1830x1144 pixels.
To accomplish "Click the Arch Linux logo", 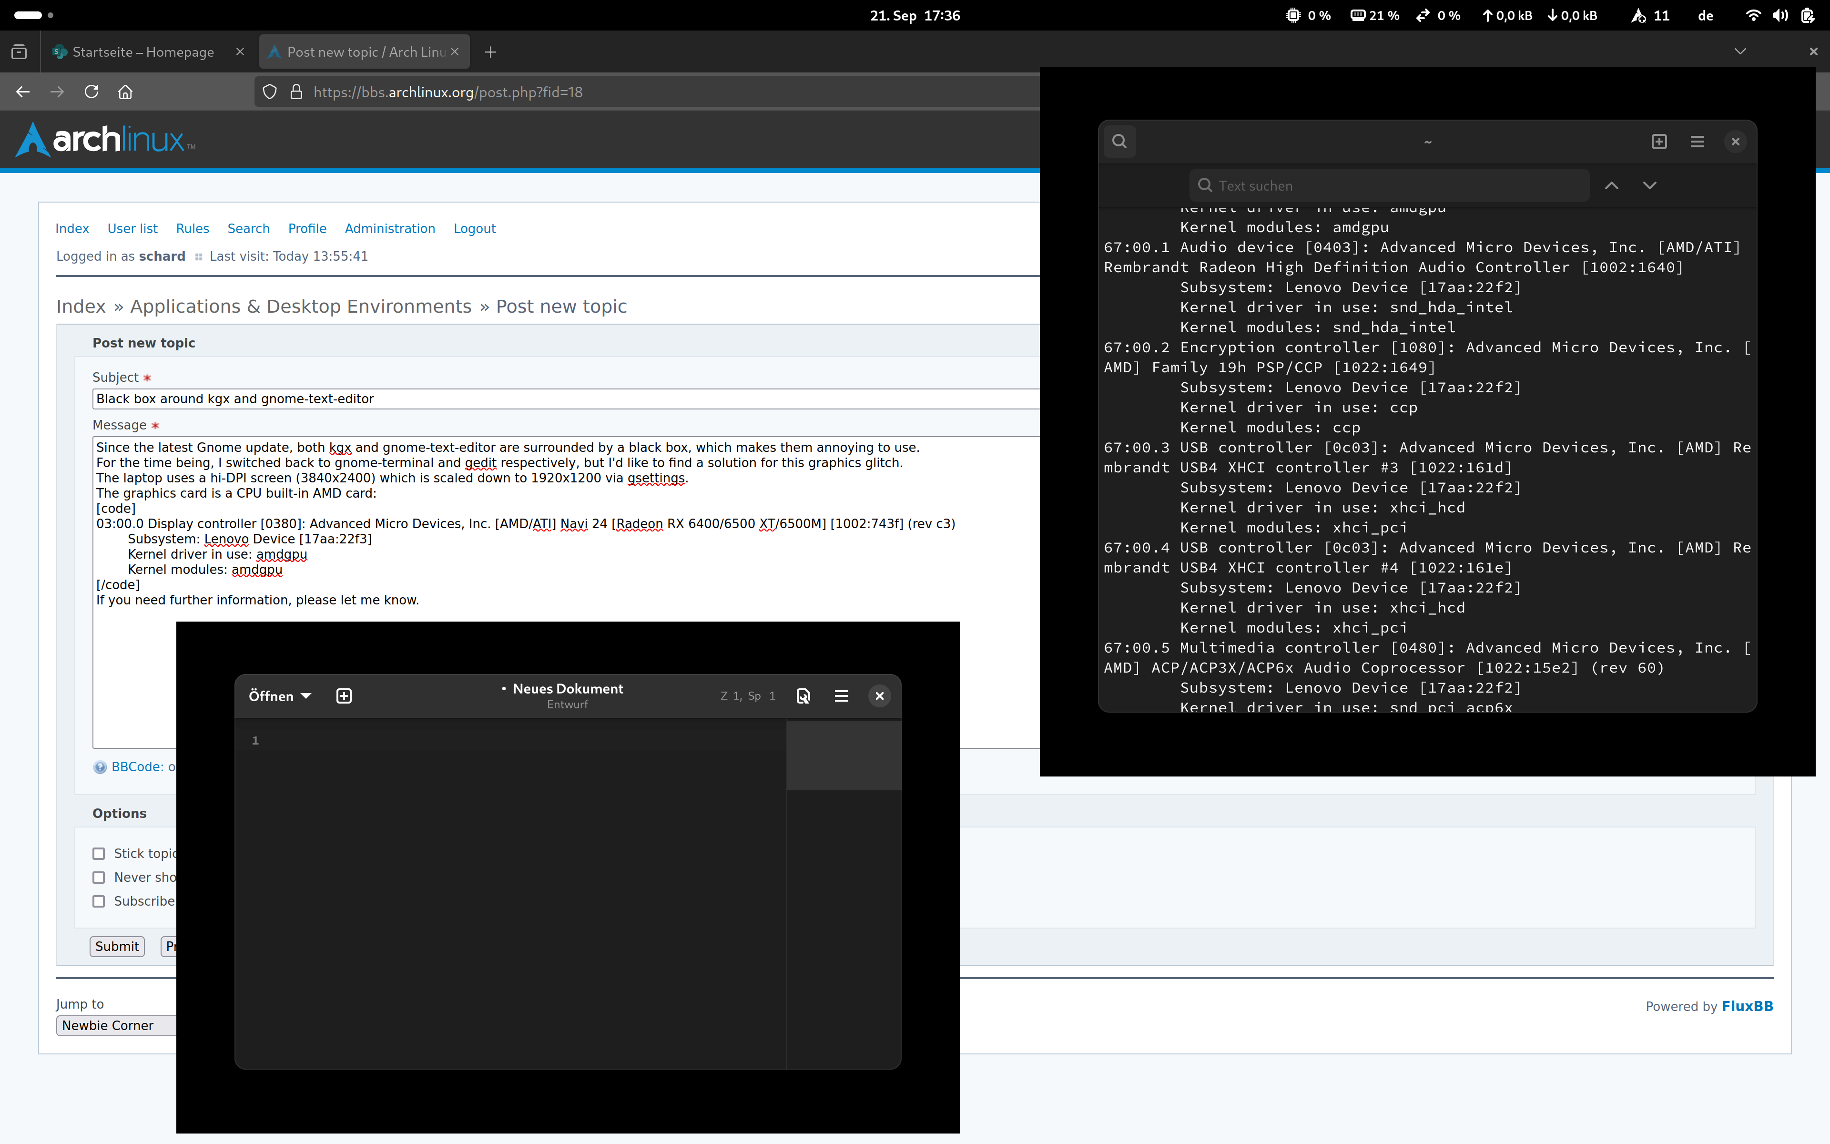I will [105, 139].
